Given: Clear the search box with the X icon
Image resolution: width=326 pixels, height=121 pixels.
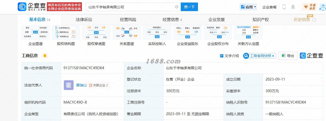Looking at the screenshot, I should click(x=177, y=7).
